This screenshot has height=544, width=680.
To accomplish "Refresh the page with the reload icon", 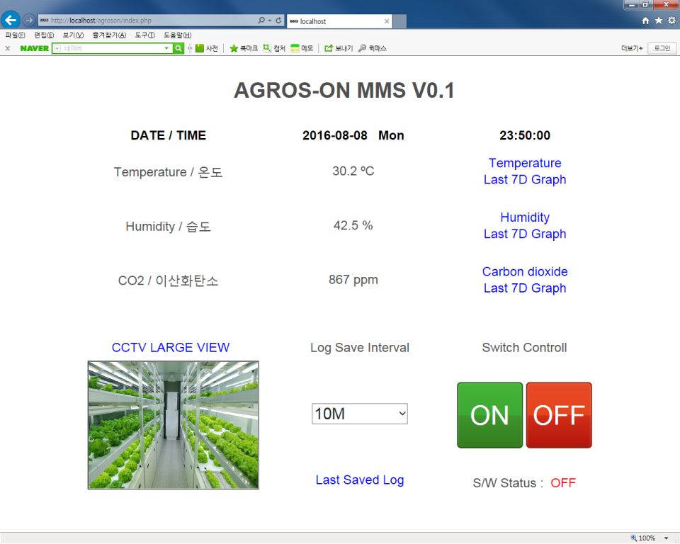I will (x=278, y=21).
